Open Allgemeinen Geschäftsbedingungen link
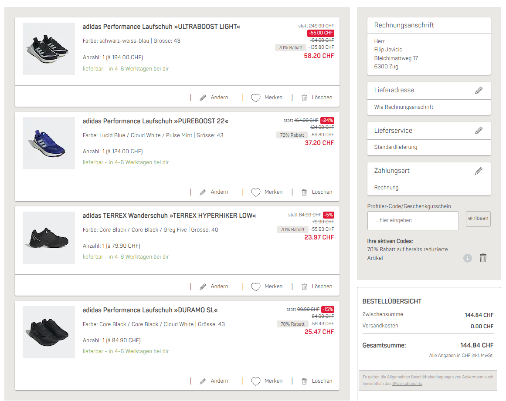This screenshot has height=401, width=506. tap(420, 377)
